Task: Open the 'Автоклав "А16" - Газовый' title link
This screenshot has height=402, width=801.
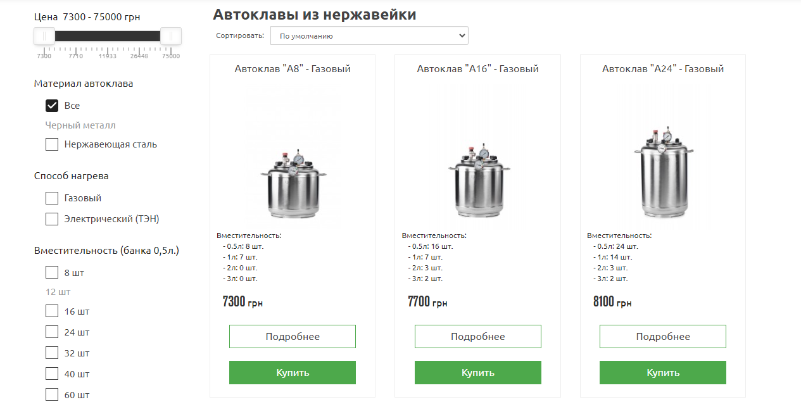Action: click(478, 69)
